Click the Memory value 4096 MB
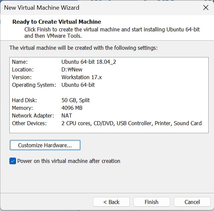Image resolution: width=214 pixels, height=211 pixels. [72, 108]
